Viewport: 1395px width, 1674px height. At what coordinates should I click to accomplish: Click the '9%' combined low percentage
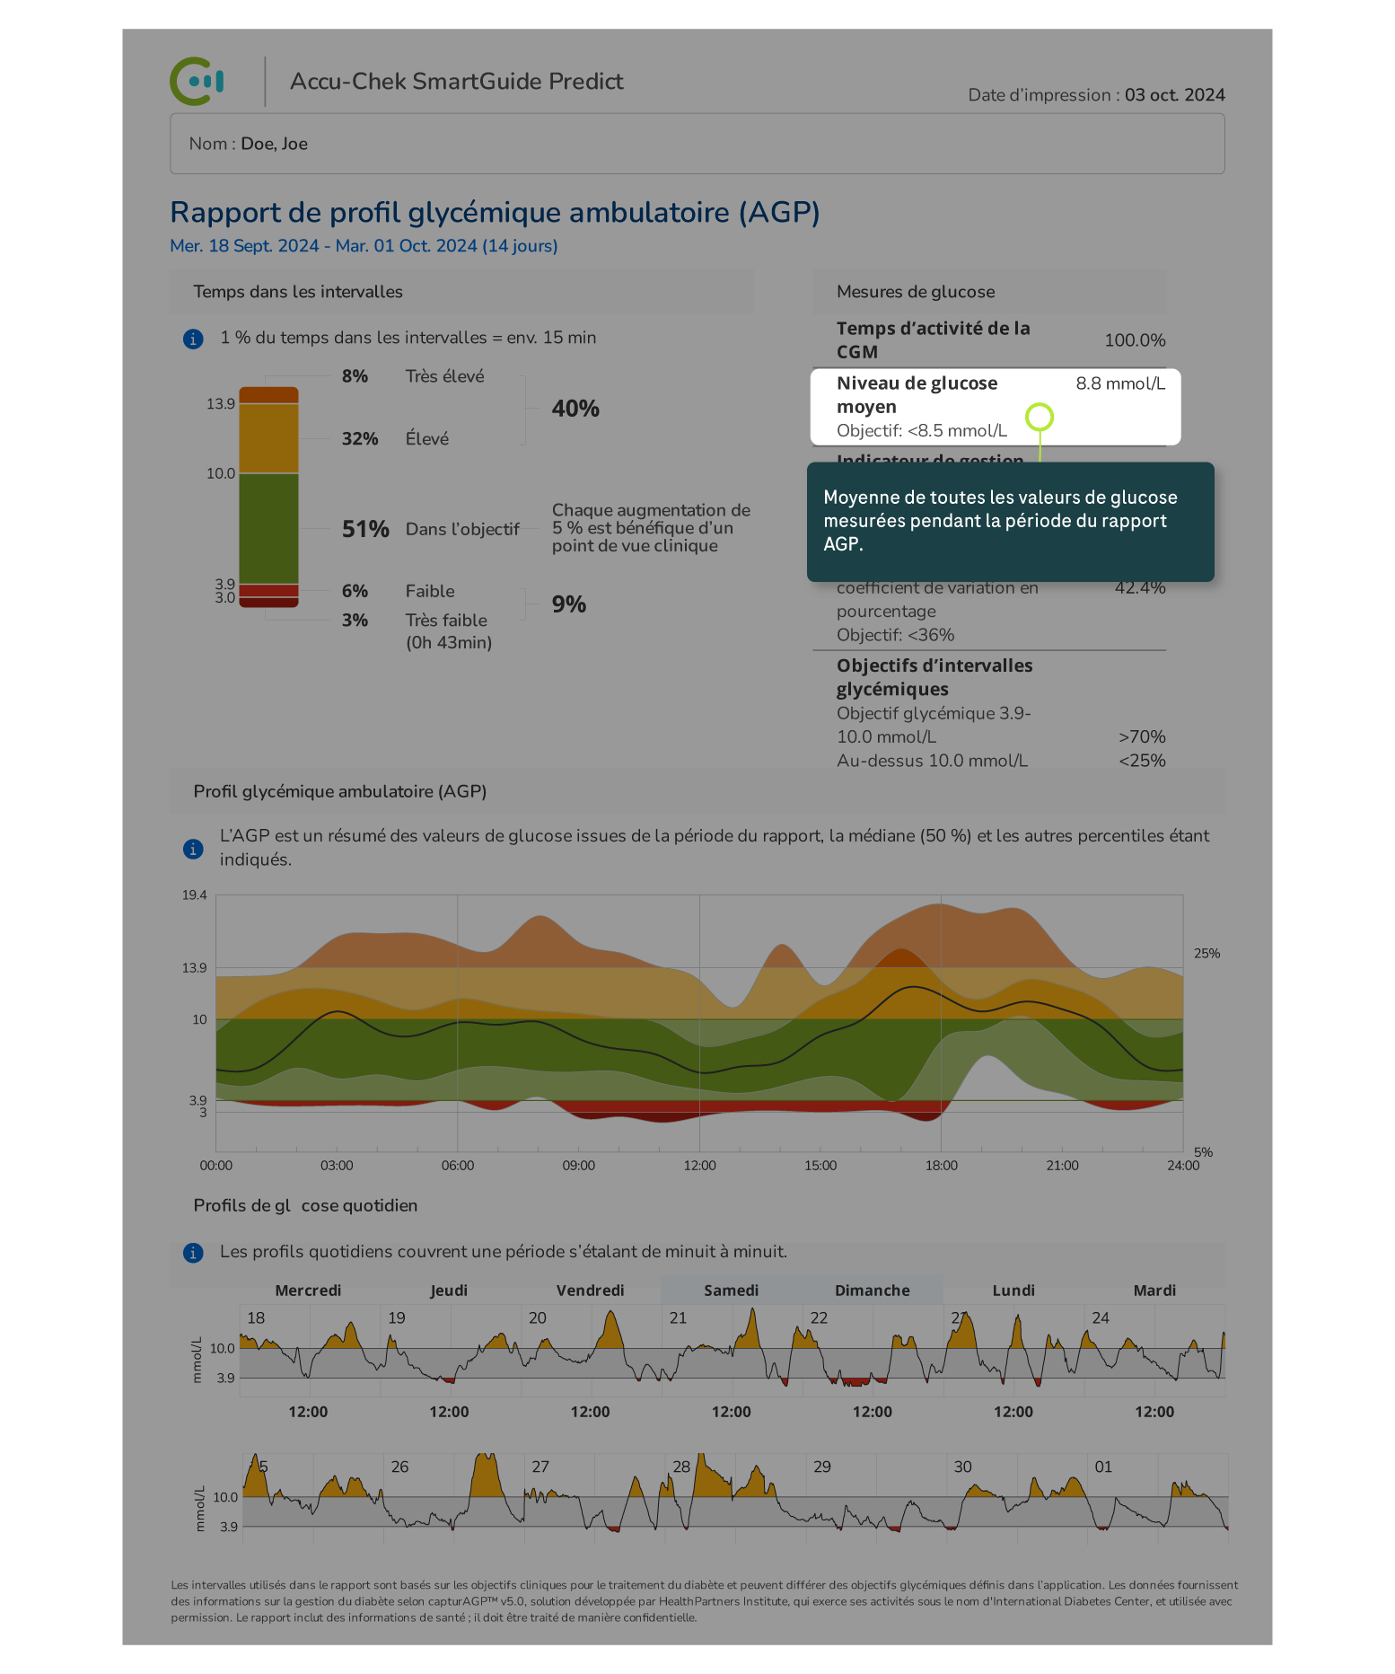coord(569,604)
